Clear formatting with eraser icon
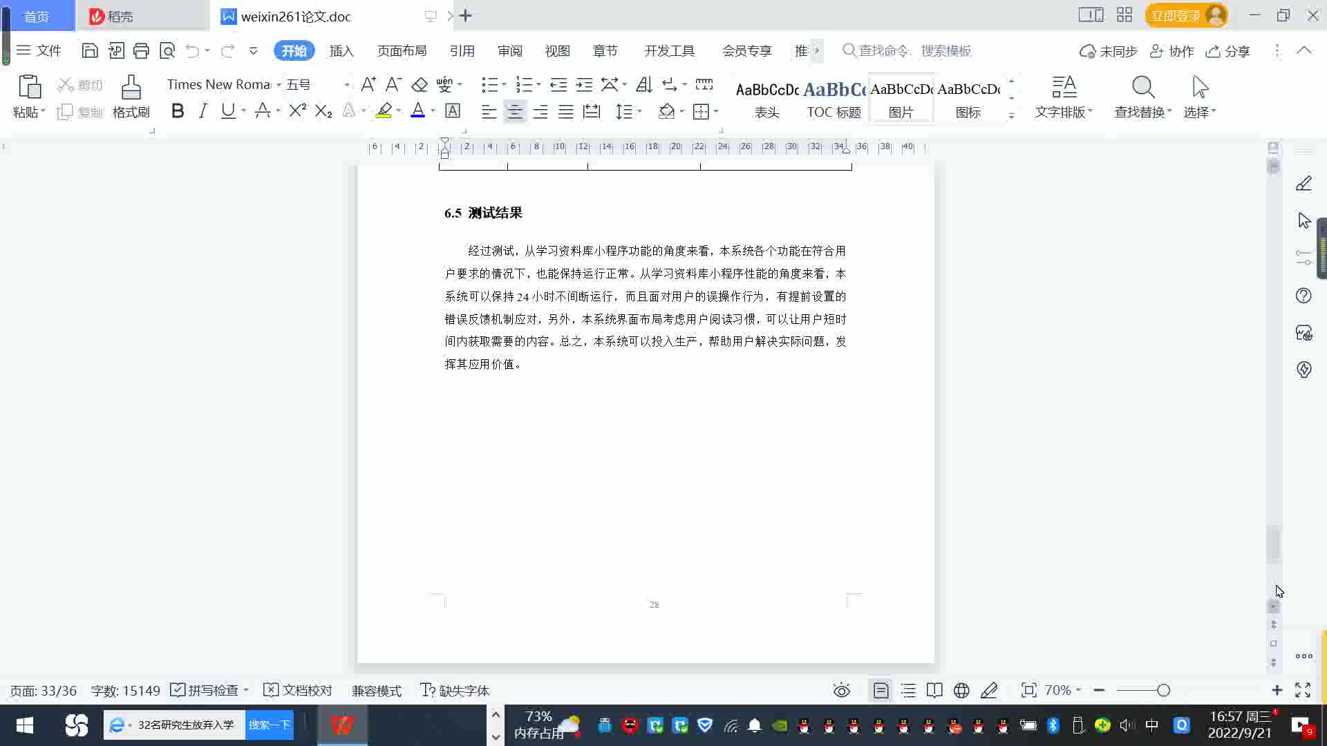 tap(420, 84)
